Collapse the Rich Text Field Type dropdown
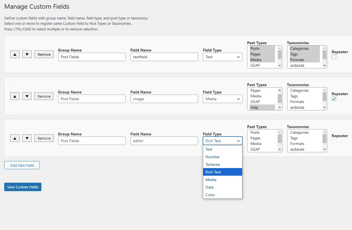Viewport: 352px width, 230px height. tap(222, 141)
